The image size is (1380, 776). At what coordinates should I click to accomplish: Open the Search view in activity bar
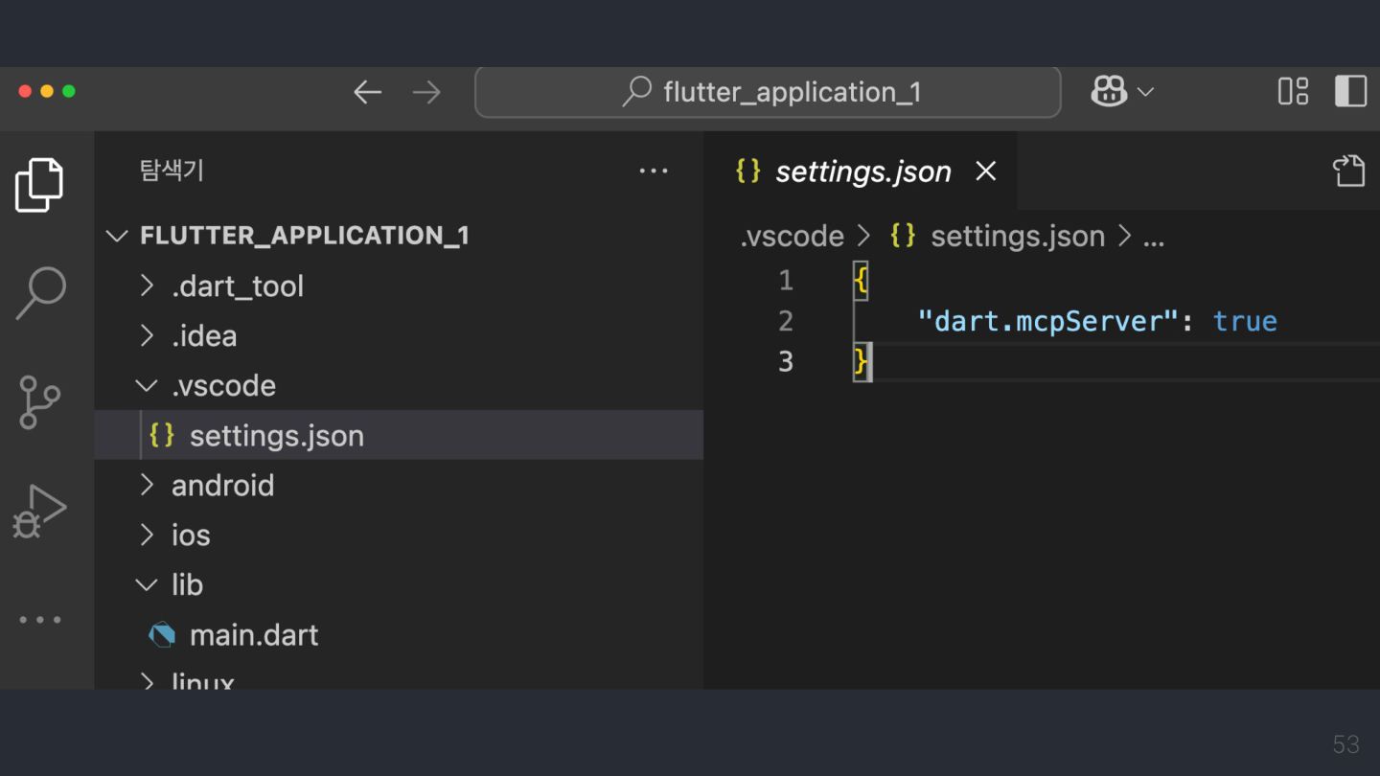click(x=41, y=292)
